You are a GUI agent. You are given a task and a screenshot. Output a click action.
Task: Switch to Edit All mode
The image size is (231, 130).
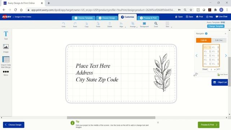click(204, 40)
